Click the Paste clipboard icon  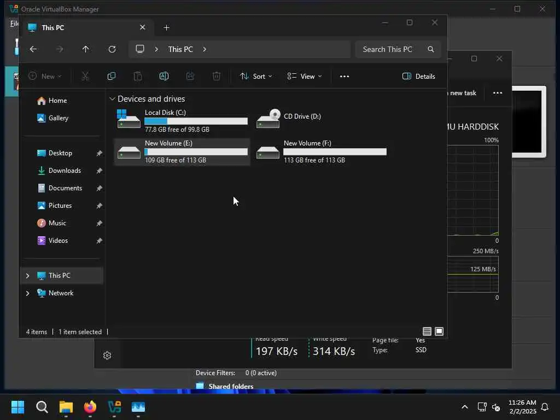[138, 76]
